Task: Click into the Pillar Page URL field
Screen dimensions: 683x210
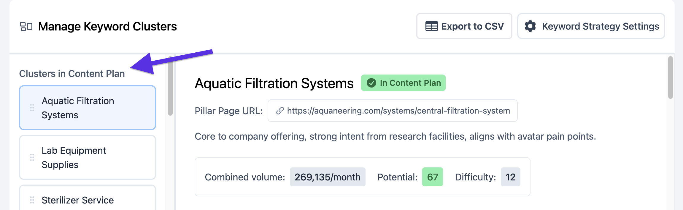Action: coord(398,111)
